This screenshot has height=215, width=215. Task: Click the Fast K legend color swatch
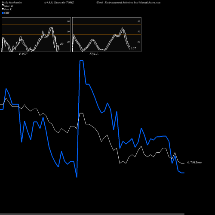pyautogui.click(x=3, y=9)
